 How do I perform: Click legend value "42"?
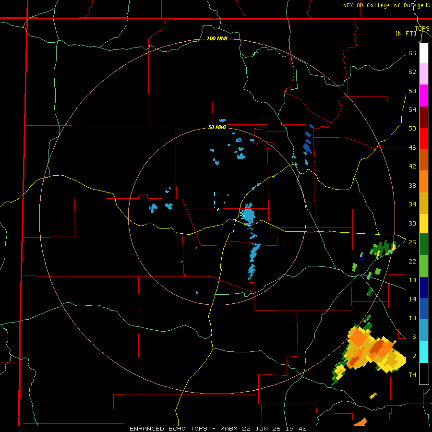pyautogui.click(x=412, y=167)
